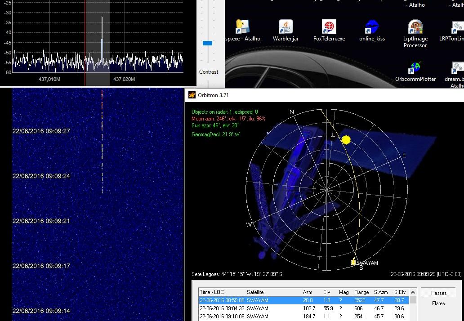Click the signal peak in spectrum display
This screenshot has width=464, height=321.
click(x=102, y=27)
